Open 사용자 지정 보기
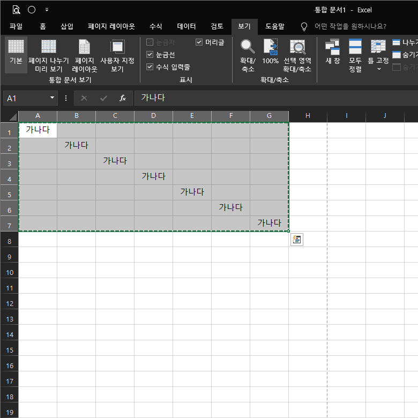This screenshot has width=418, height=418. coord(117,55)
